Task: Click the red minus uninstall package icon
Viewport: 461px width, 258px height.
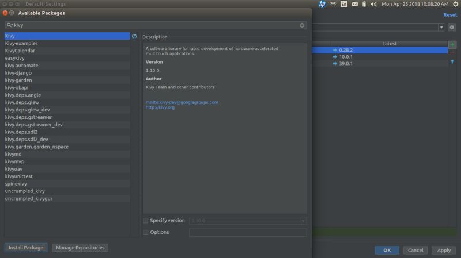Action: [x=452, y=53]
